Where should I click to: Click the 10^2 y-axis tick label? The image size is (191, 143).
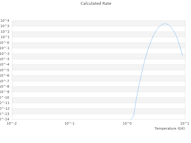tap(5, 32)
